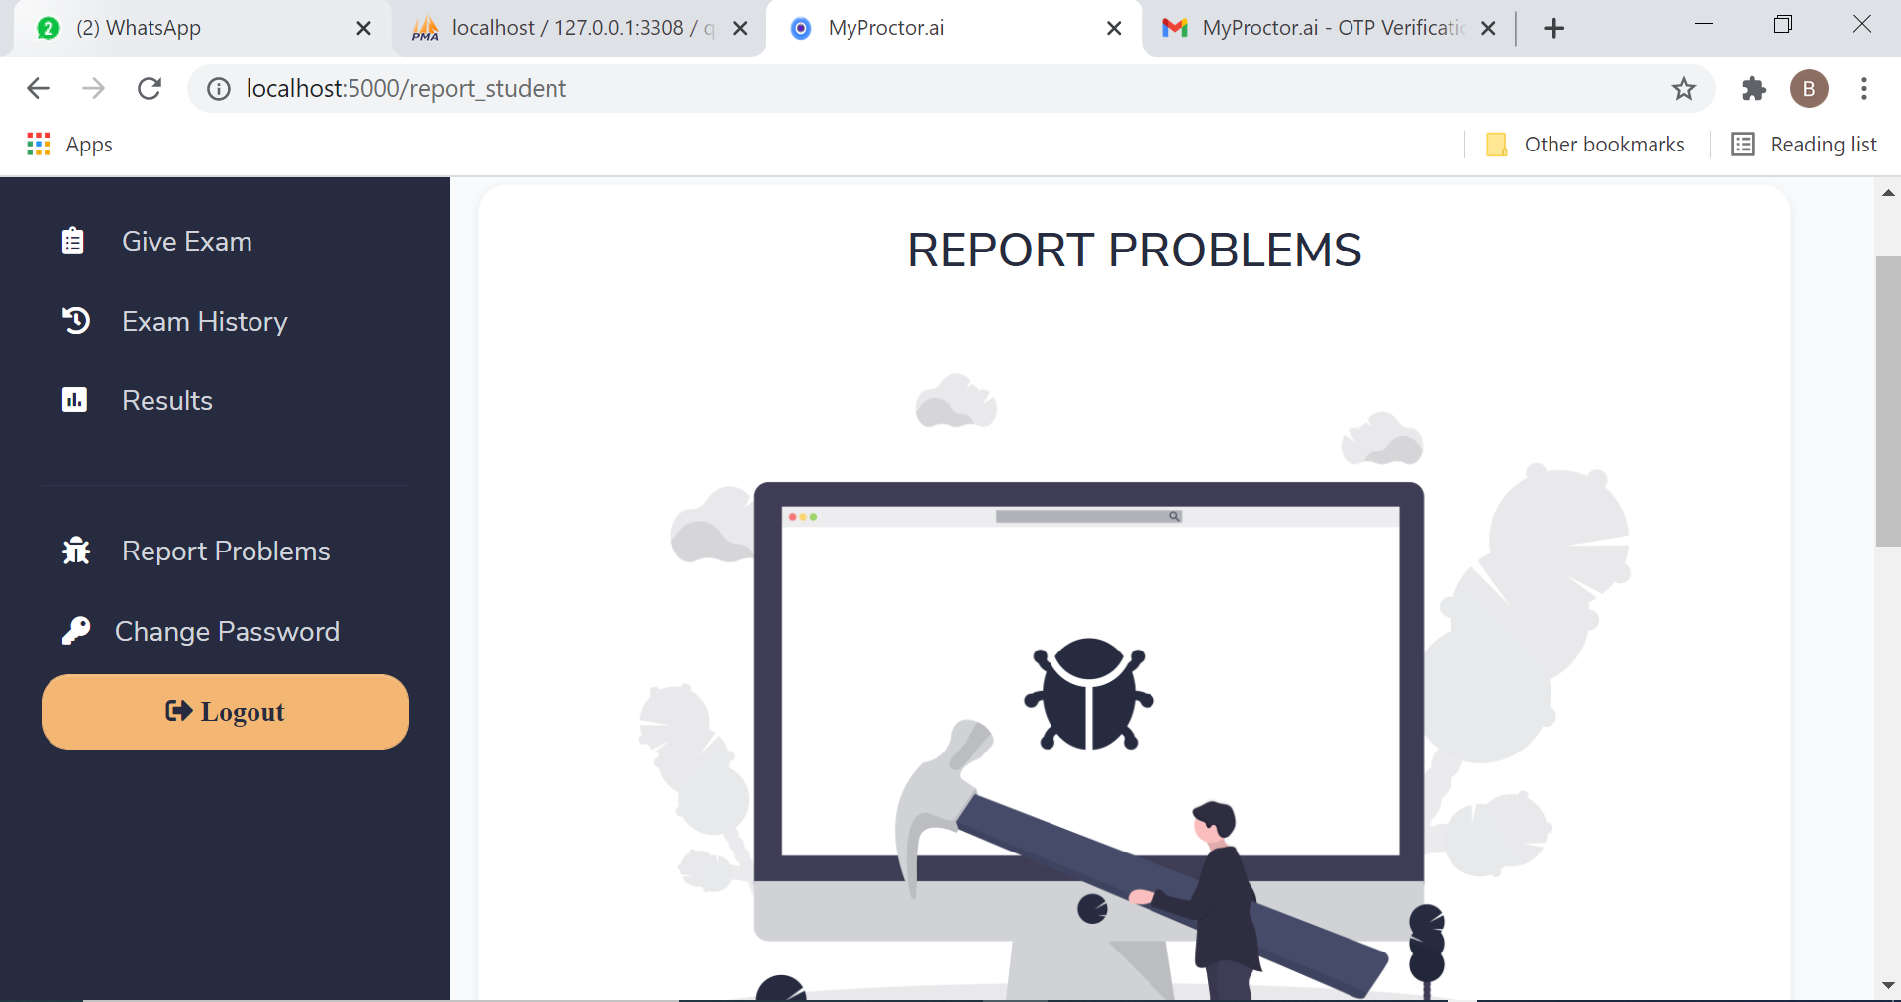
Task: Click the Change Password key icon
Action: (76, 631)
